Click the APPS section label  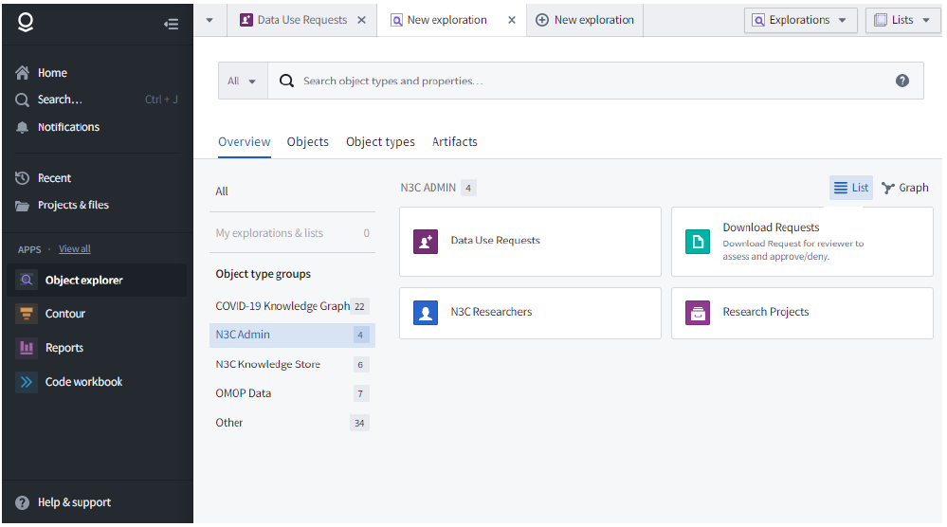coord(29,250)
